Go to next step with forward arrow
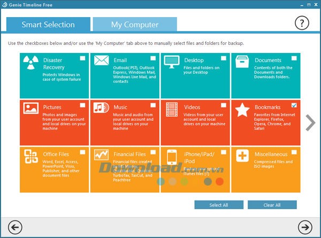The image size is (321, 238). (x=305, y=226)
